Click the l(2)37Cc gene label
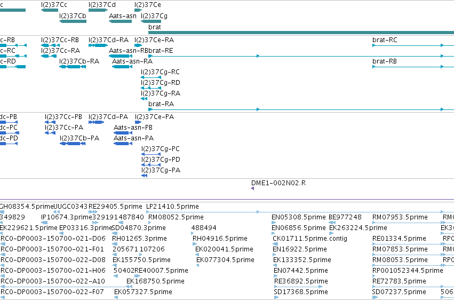454x300 pixels. coord(54,5)
